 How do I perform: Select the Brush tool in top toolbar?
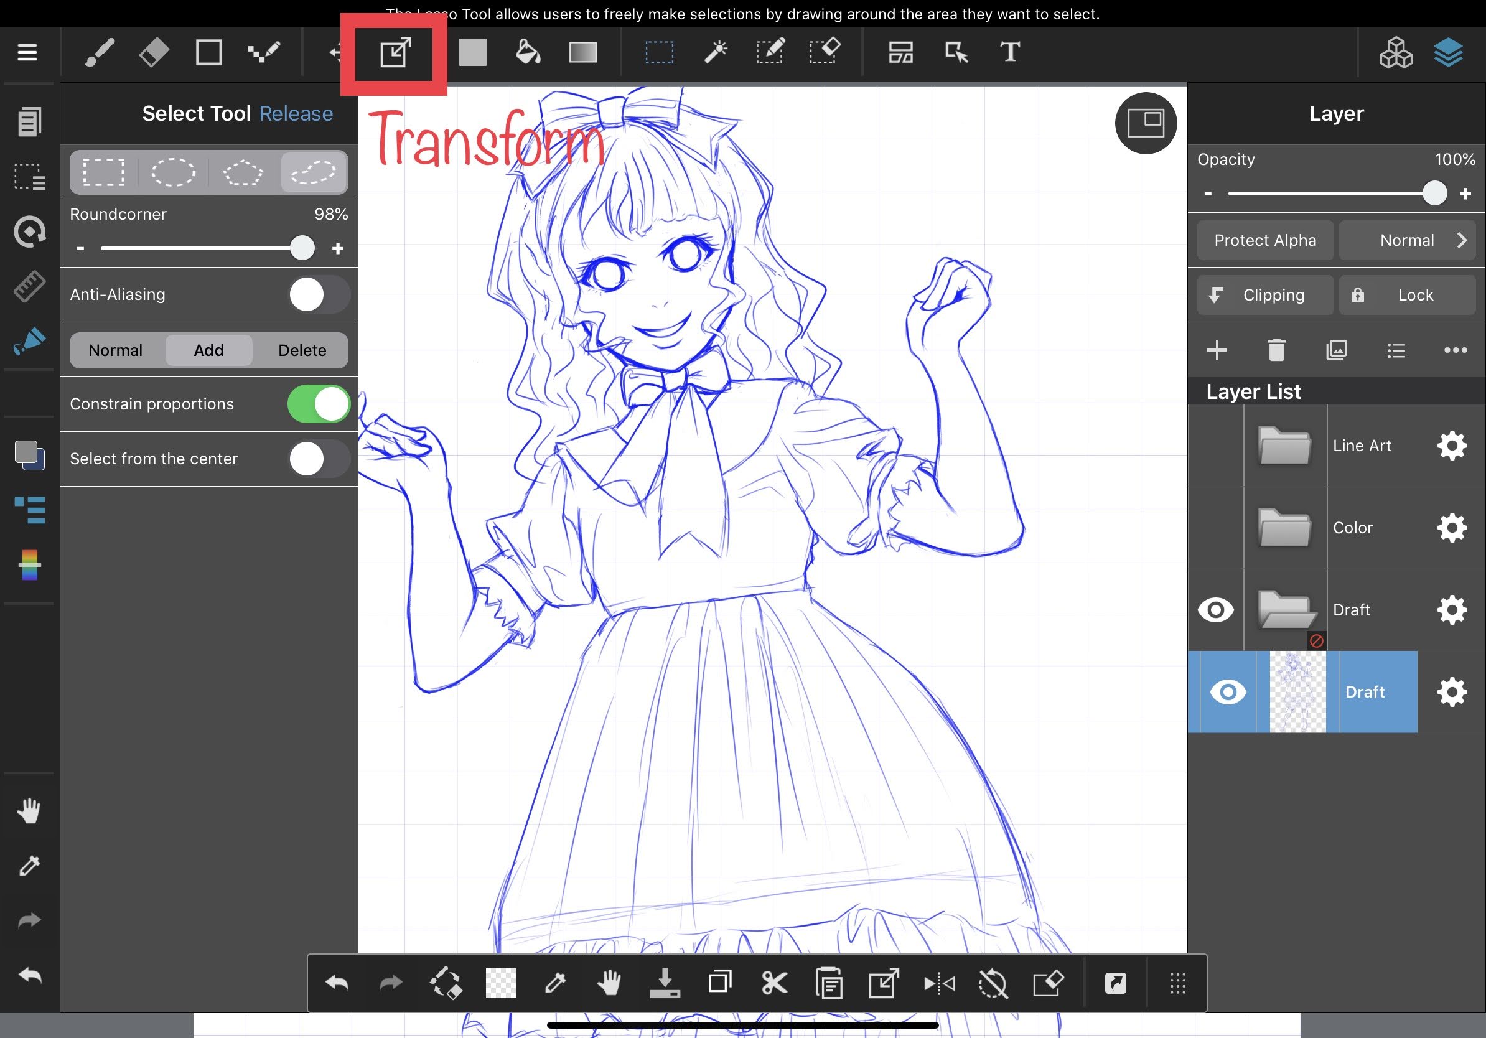[x=100, y=52]
